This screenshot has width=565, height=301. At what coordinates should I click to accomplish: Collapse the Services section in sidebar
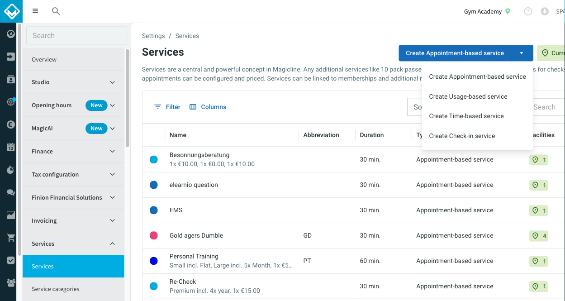[x=73, y=244]
